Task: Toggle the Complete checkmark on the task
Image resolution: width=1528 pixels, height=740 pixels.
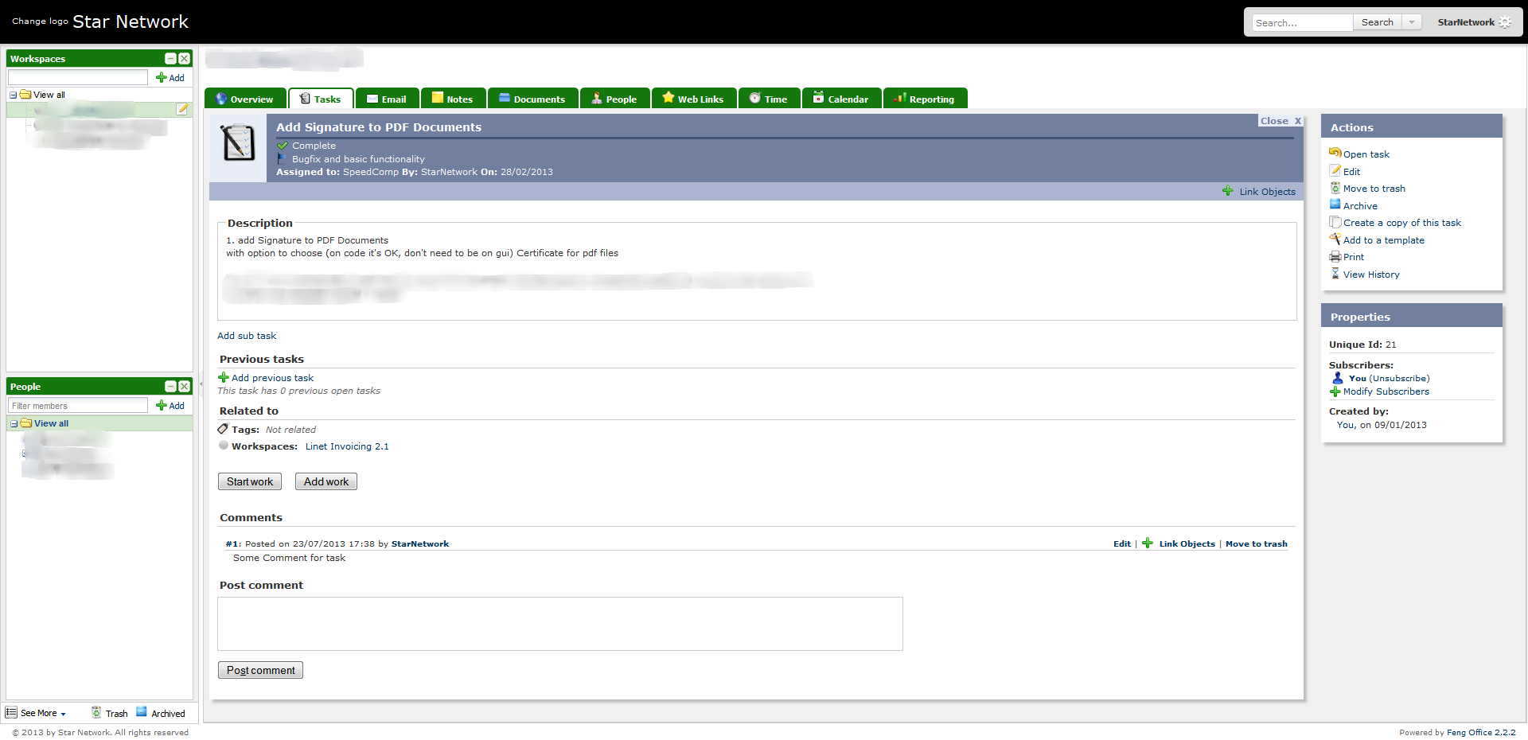Action: [x=283, y=146]
